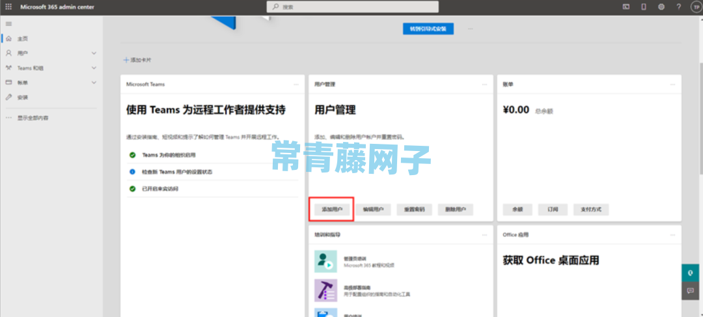Open 安装 in the sidebar
Viewport: 703px width, 317px height.
pyautogui.click(x=22, y=97)
